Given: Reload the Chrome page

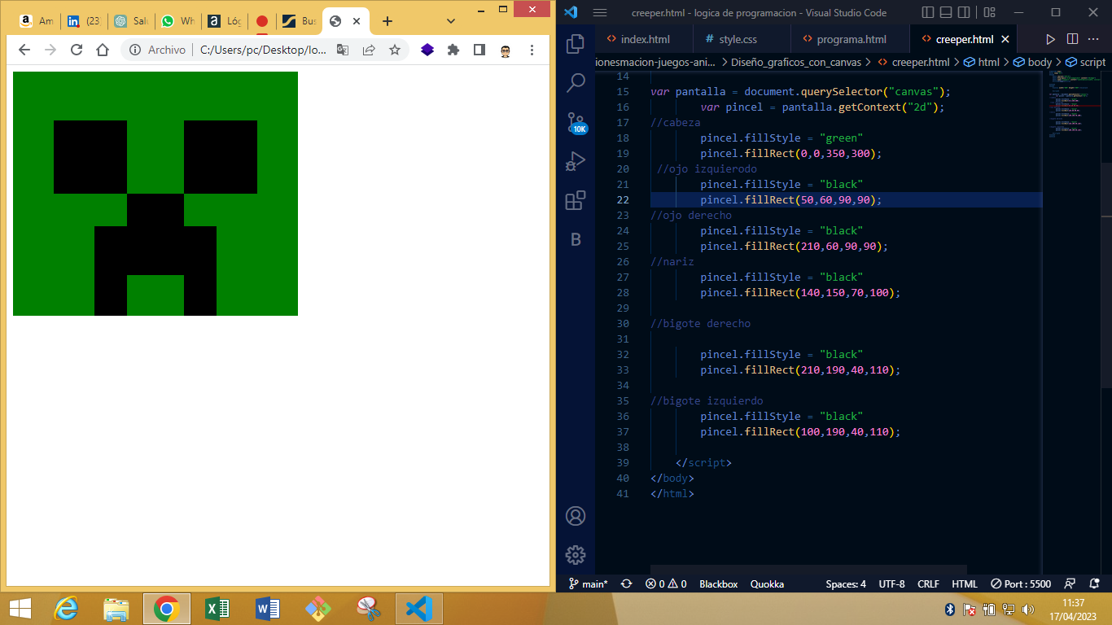Looking at the screenshot, I should 77,50.
